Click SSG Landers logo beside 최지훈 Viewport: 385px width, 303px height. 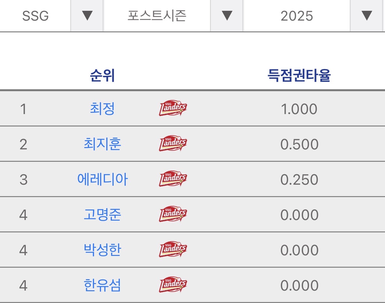[x=173, y=144]
